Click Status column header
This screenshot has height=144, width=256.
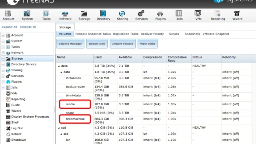point(206,59)
